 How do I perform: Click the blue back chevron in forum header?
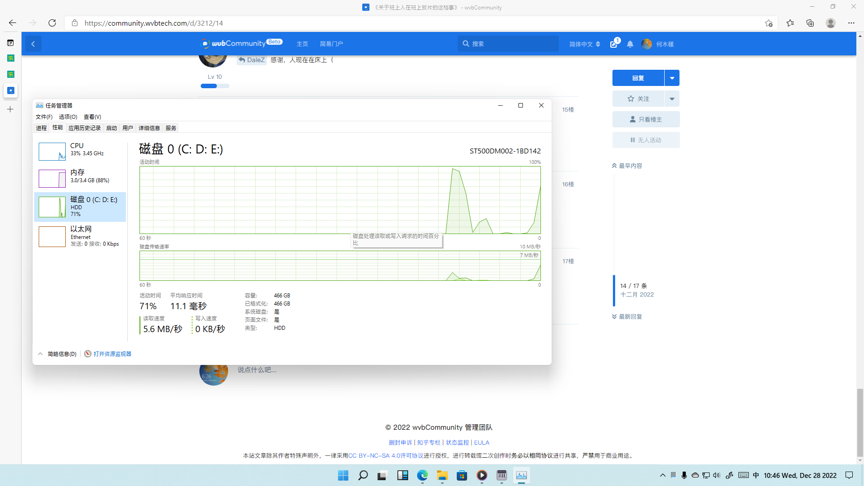tap(33, 44)
